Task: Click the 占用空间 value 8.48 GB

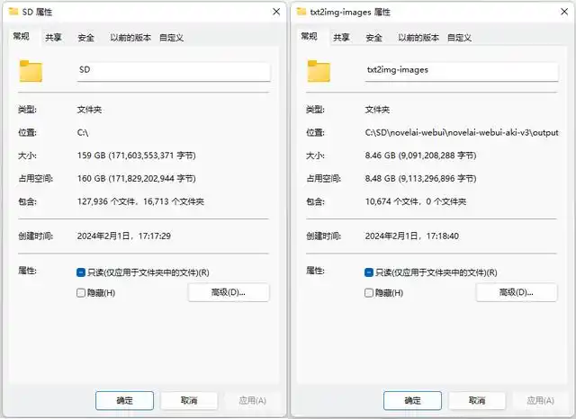Action: [x=420, y=179]
